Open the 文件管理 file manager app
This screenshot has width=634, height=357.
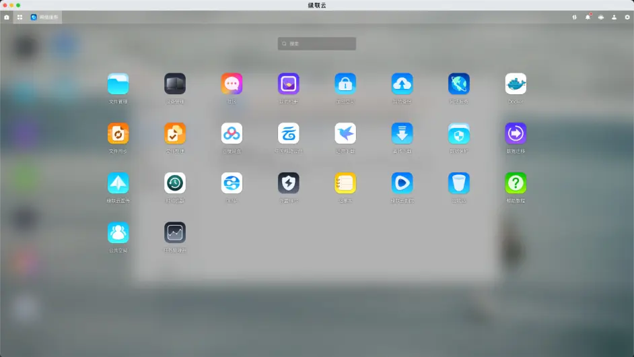pyautogui.click(x=118, y=84)
